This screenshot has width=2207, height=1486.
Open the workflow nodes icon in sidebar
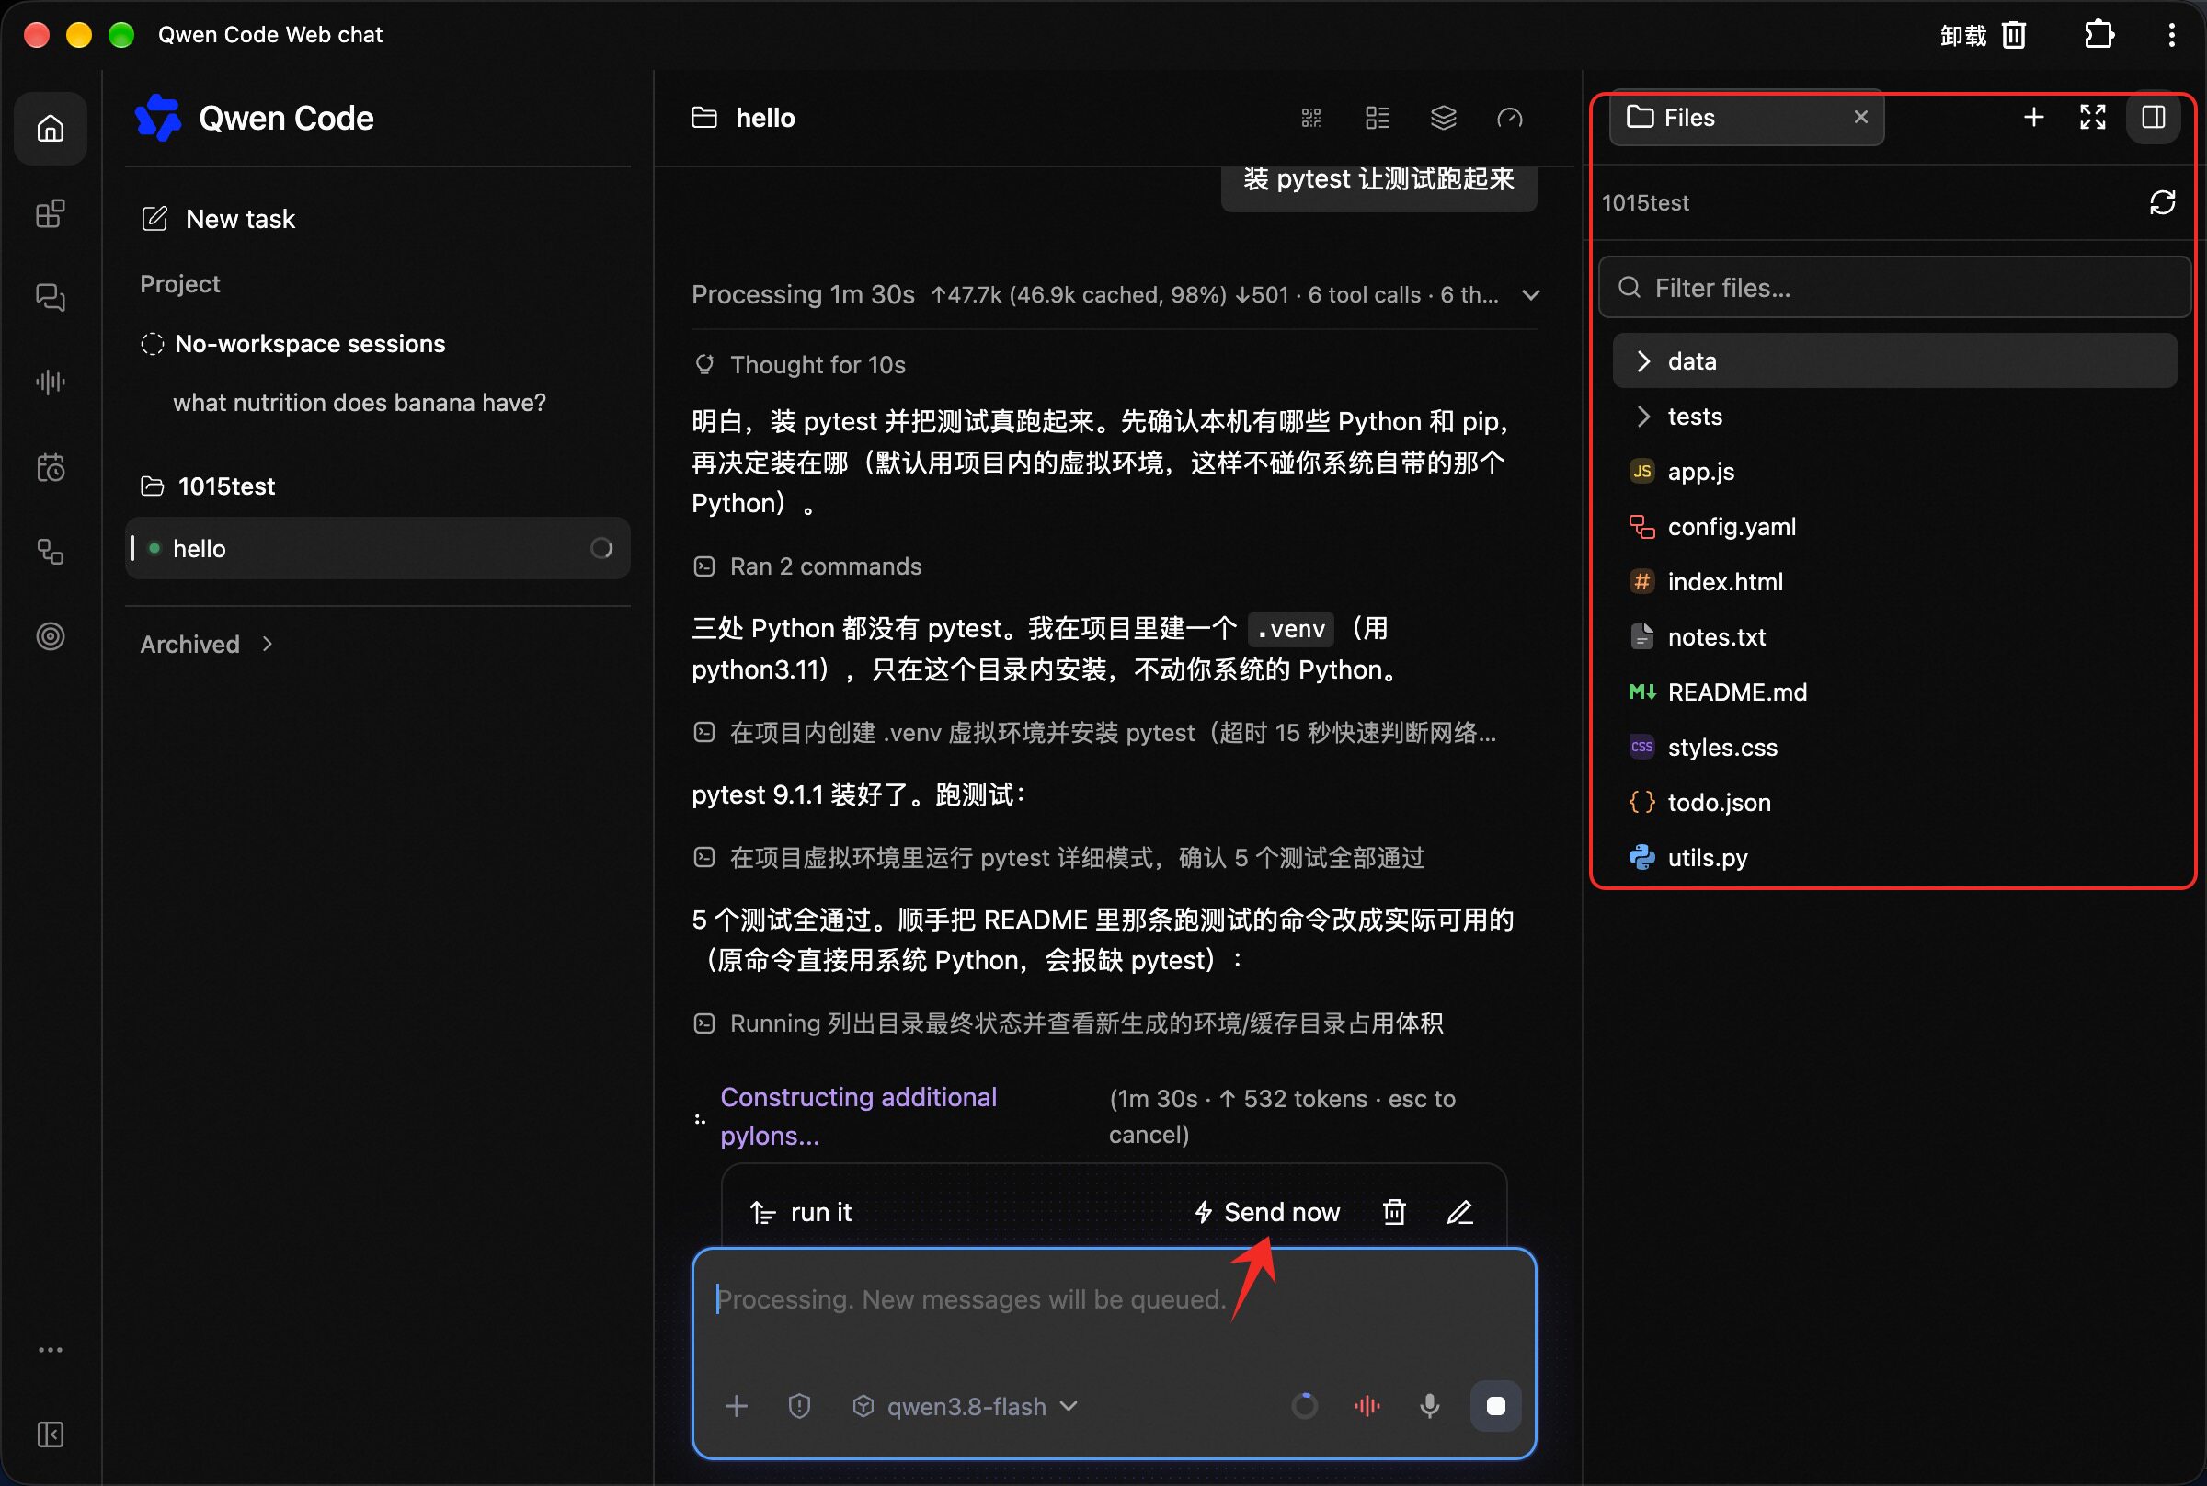point(51,552)
